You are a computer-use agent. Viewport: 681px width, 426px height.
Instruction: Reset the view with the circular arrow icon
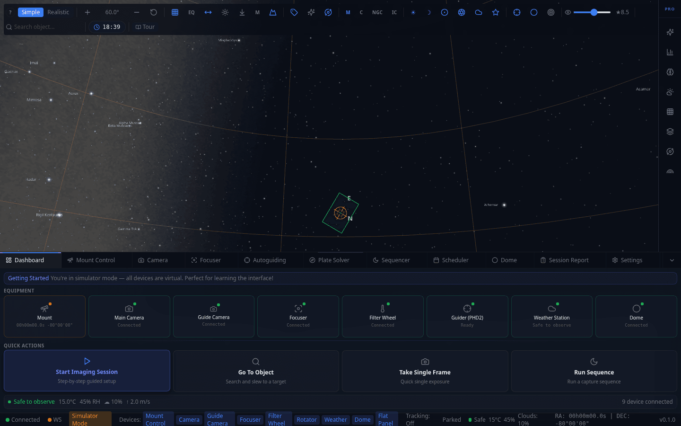point(154,12)
